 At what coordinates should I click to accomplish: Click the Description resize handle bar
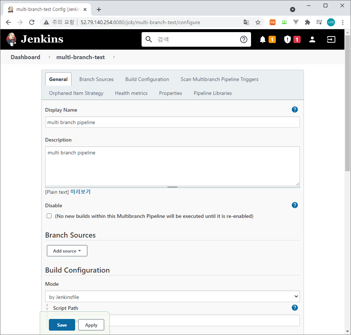click(x=172, y=187)
